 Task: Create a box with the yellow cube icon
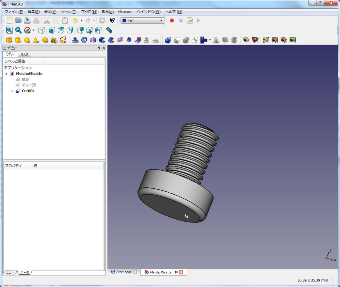click(x=9, y=40)
